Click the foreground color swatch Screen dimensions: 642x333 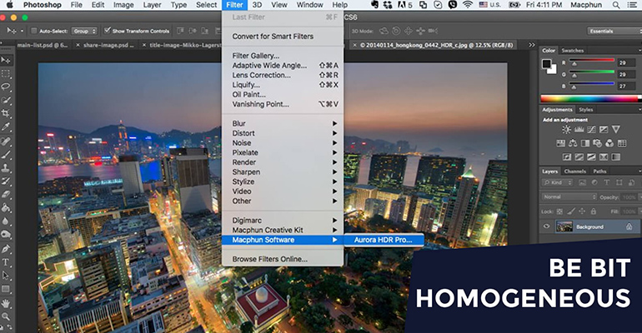pyautogui.click(x=547, y=64)
